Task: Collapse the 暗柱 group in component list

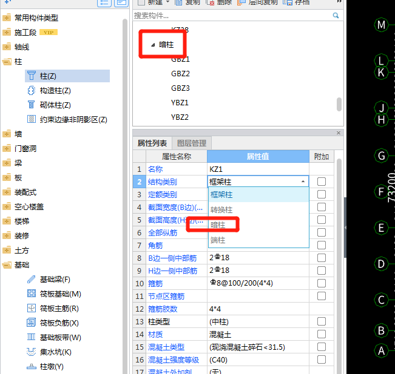Action: [x=153, y=45]
